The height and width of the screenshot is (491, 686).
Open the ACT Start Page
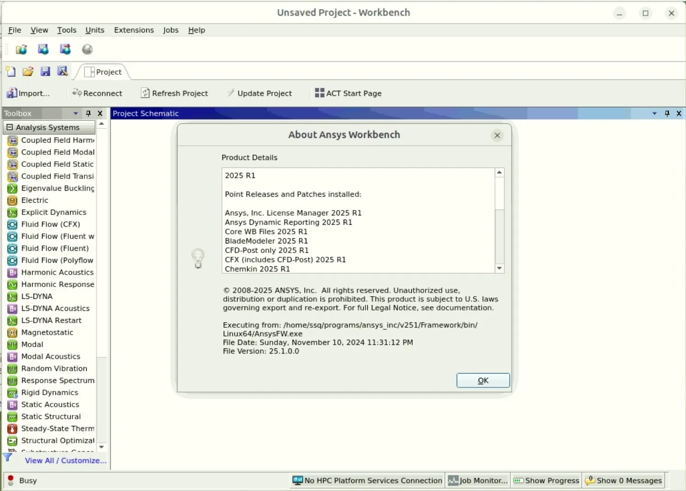(348, 93)
